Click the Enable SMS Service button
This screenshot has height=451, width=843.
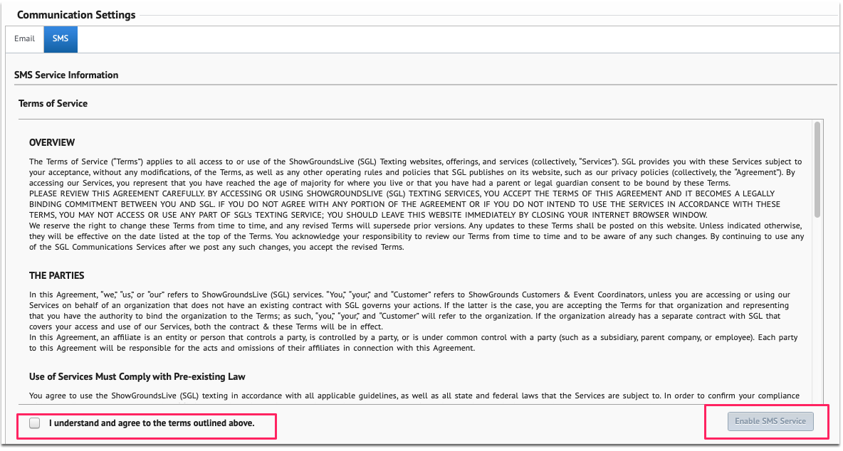tap(770, 421)
